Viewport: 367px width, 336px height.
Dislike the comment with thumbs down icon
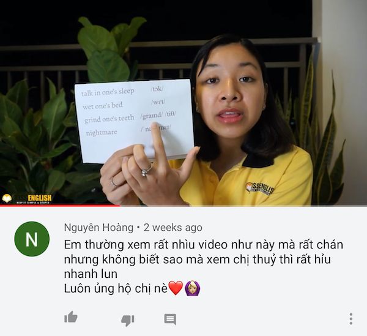128,320
